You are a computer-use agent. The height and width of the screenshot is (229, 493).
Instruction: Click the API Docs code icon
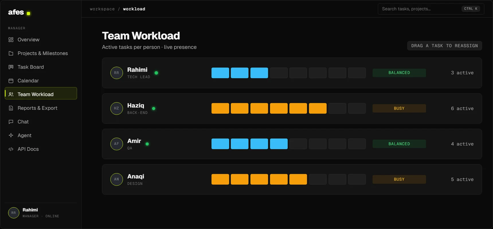pyautogui.click(x=11, y=149)
